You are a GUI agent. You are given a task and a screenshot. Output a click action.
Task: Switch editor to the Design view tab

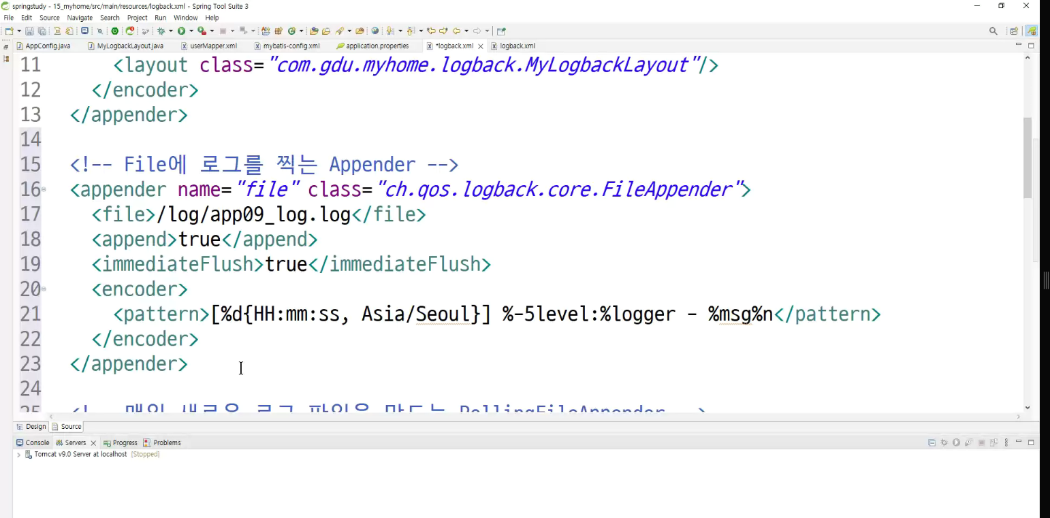(31, 427)
